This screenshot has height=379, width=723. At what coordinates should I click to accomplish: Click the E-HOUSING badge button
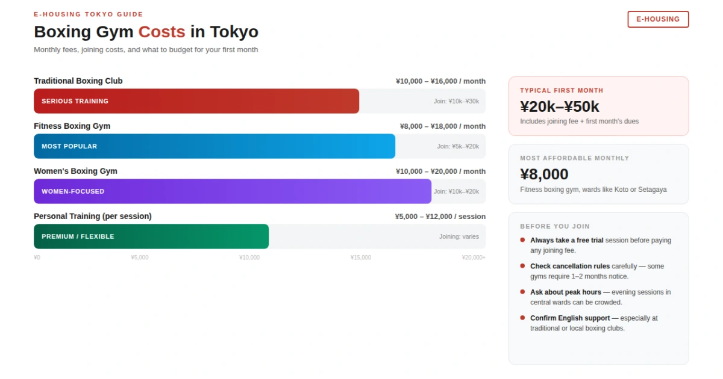point(658,19)
